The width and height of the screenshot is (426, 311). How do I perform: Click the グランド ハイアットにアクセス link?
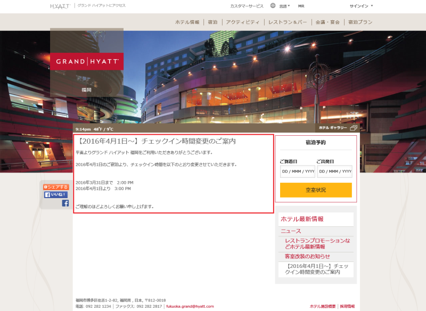(x=101, y=5)
